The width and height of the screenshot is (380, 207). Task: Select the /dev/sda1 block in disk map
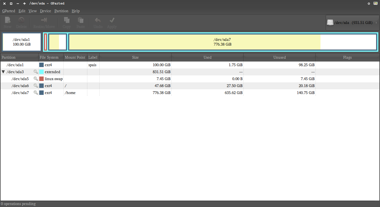point(22,42)
